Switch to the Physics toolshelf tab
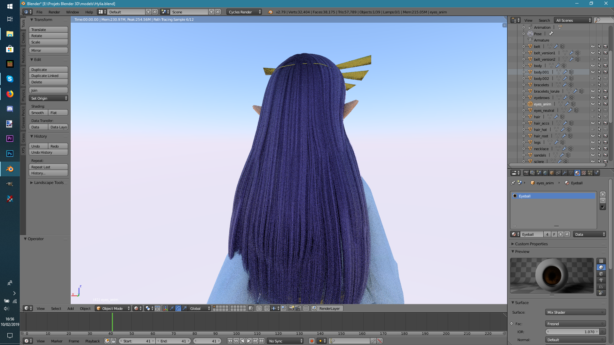This screenshot has width=614, height=345. click(x=23, y=95)
